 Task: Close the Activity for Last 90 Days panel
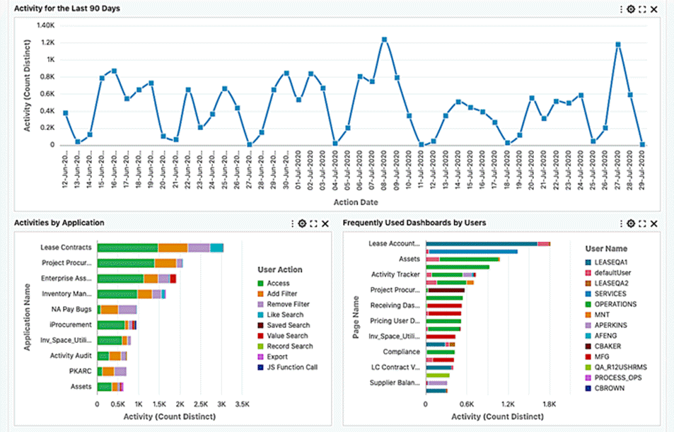coord(653,9)
